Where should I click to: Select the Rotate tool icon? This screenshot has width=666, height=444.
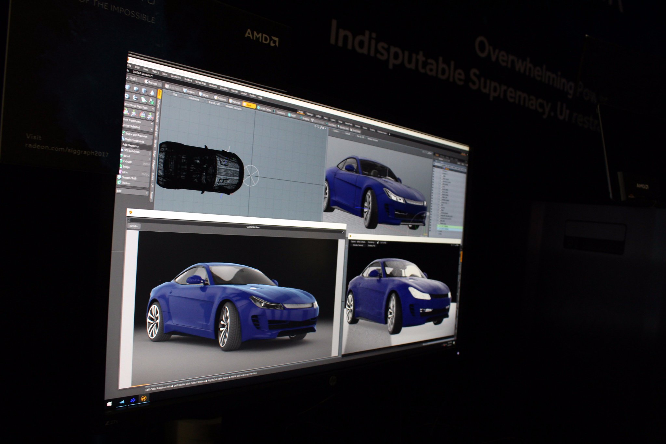[142, 114]
